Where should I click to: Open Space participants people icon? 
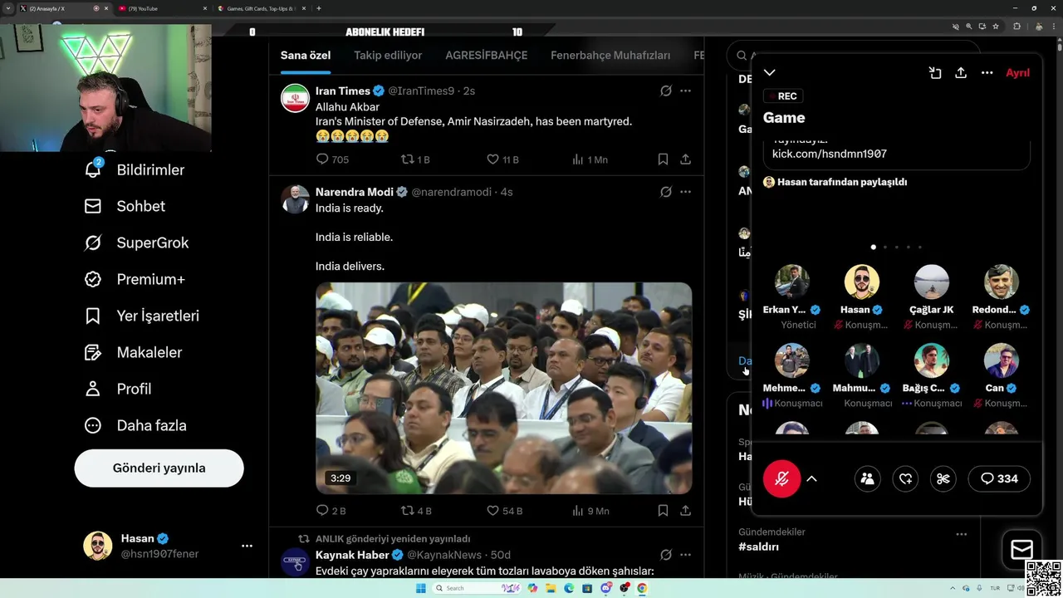tap(867, 478)
